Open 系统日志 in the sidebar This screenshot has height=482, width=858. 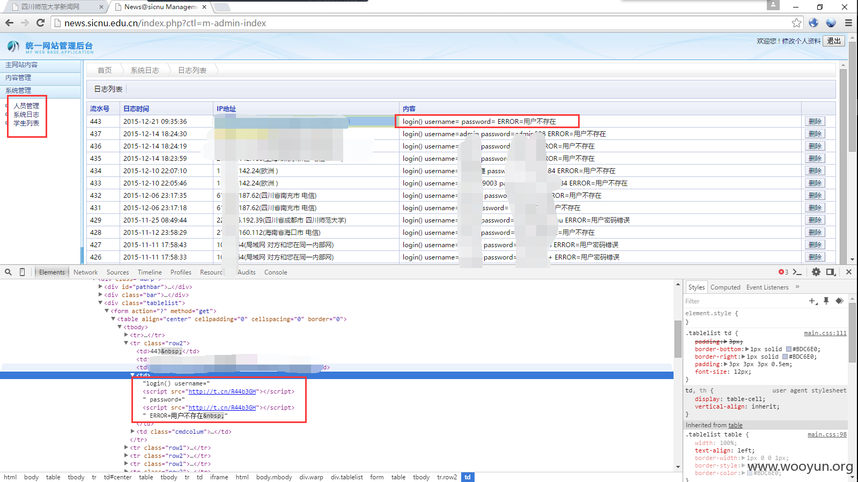tap(26, 115)
